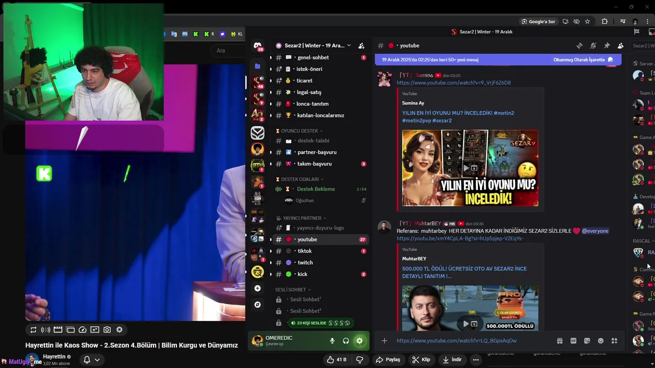Toggle audio boost icon under video
655x368 pixels.
(x=46, y=330)
